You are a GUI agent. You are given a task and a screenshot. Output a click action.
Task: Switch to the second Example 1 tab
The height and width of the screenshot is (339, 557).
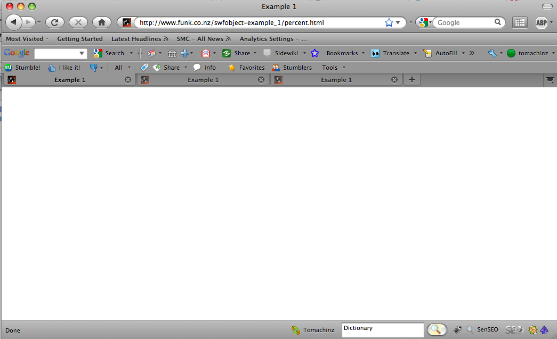(203, 80)
